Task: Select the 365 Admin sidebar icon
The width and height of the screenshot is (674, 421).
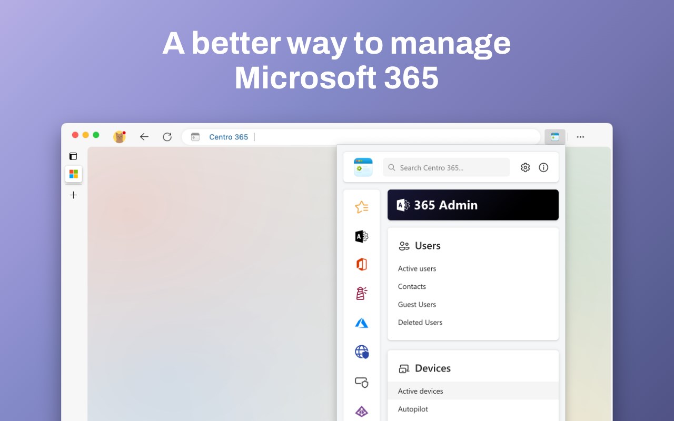Action: [362, 236]
